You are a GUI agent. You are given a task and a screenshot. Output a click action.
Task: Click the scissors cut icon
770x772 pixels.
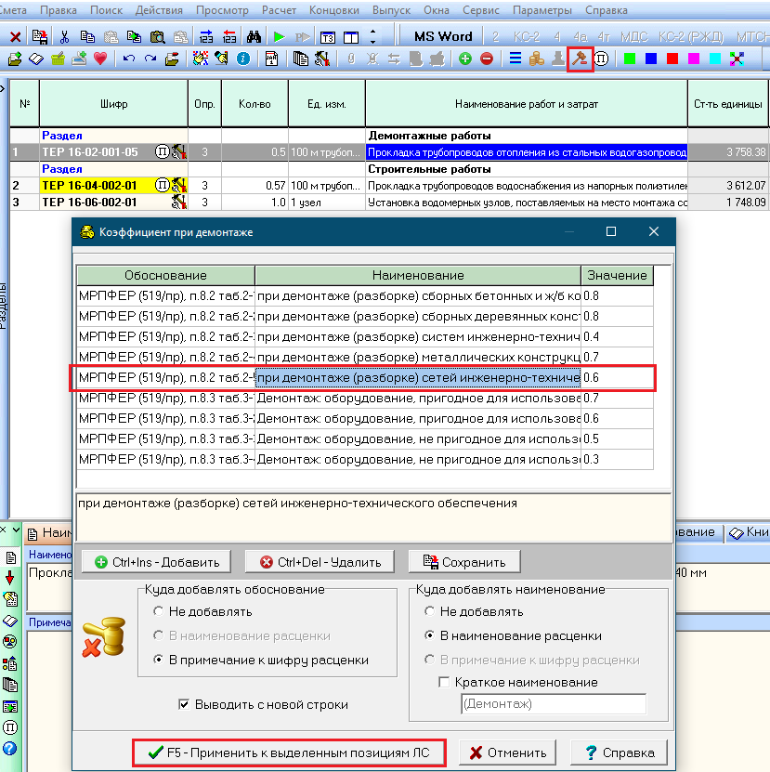pos(64,37)
